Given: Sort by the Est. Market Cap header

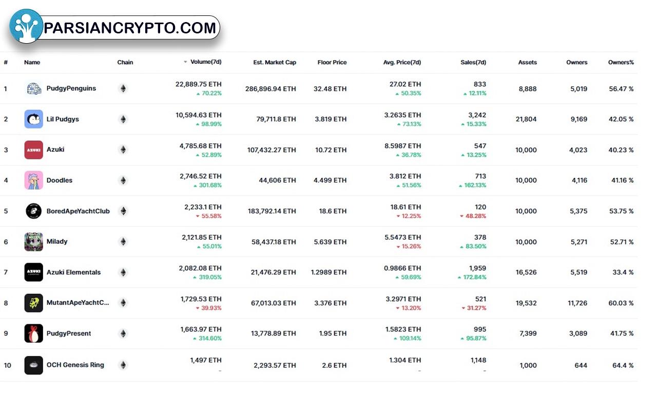Looking at the screenshot, I should click(x=275, y=62).
